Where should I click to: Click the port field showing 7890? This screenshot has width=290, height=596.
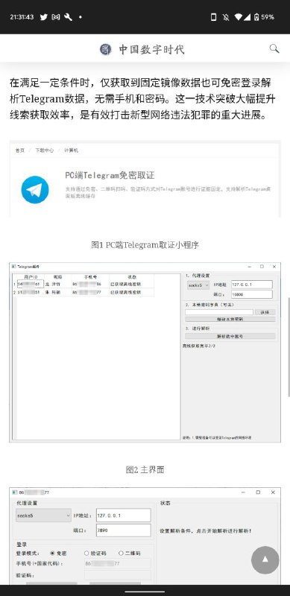point(123,530)
